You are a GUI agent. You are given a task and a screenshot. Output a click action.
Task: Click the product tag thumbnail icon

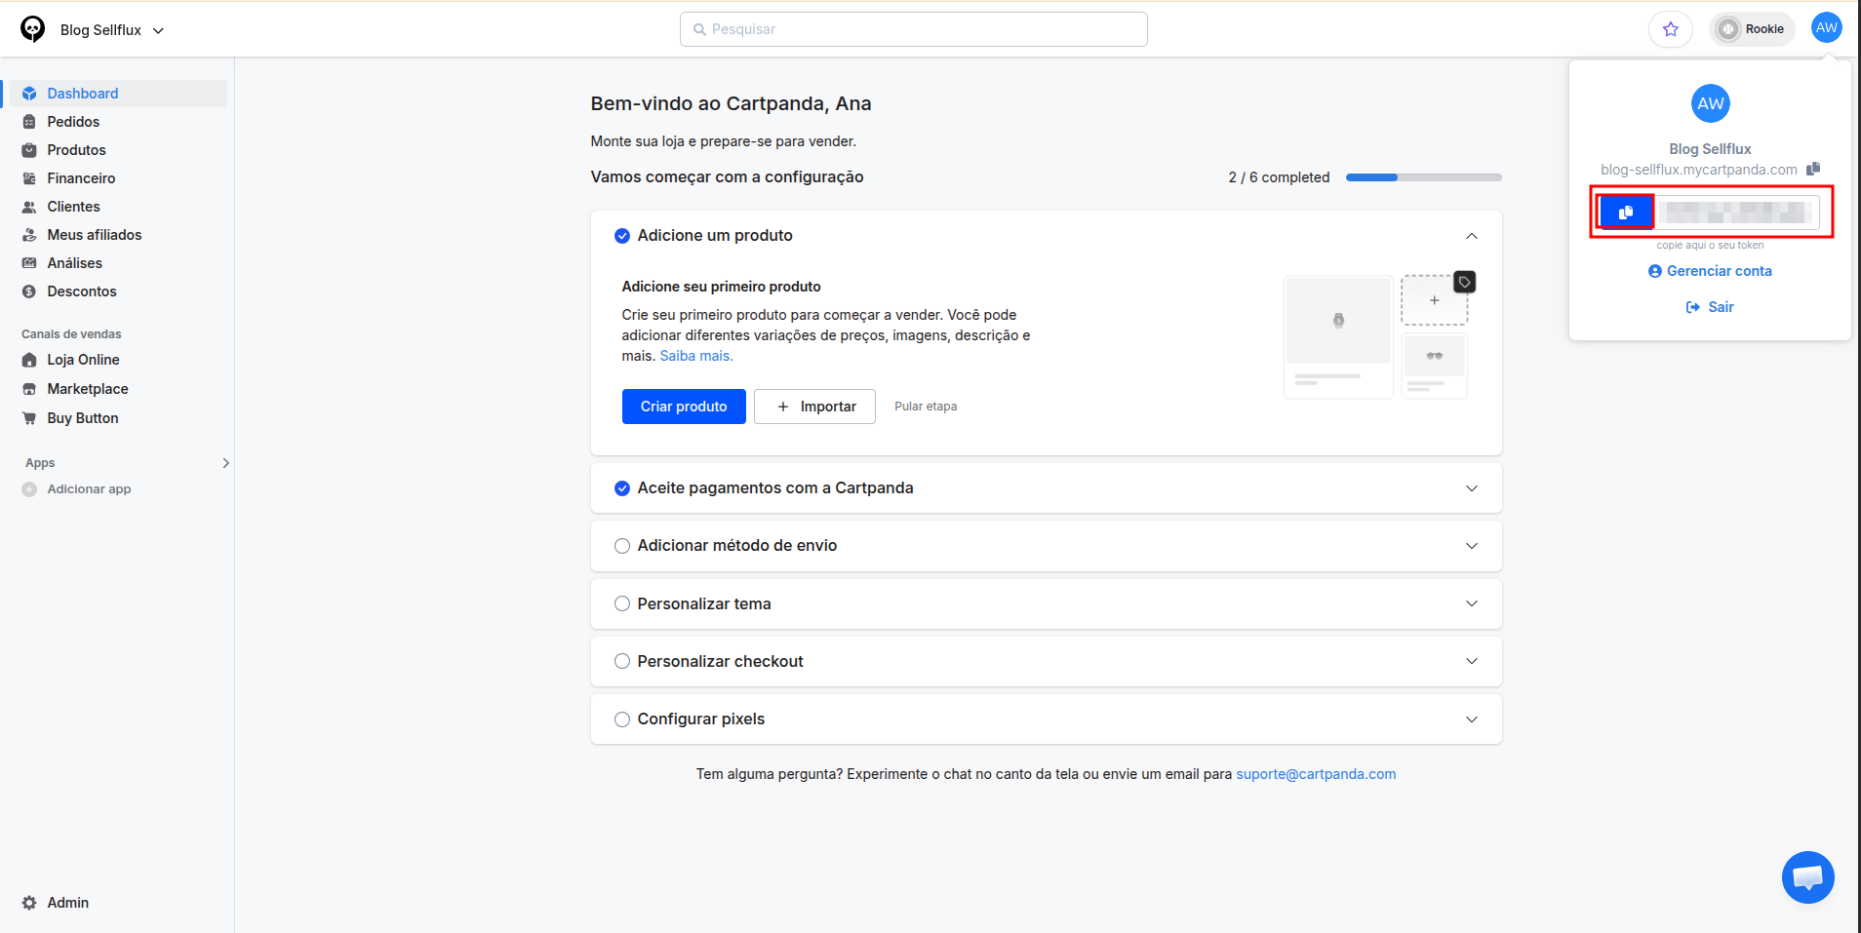[x=1464, y=282]
